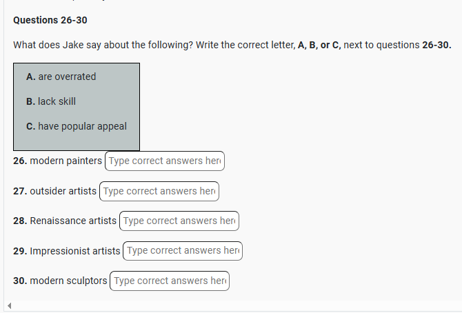Focus the modern sculptors answer box
This screenshot has width=462, height=313.
click(170, 281)
